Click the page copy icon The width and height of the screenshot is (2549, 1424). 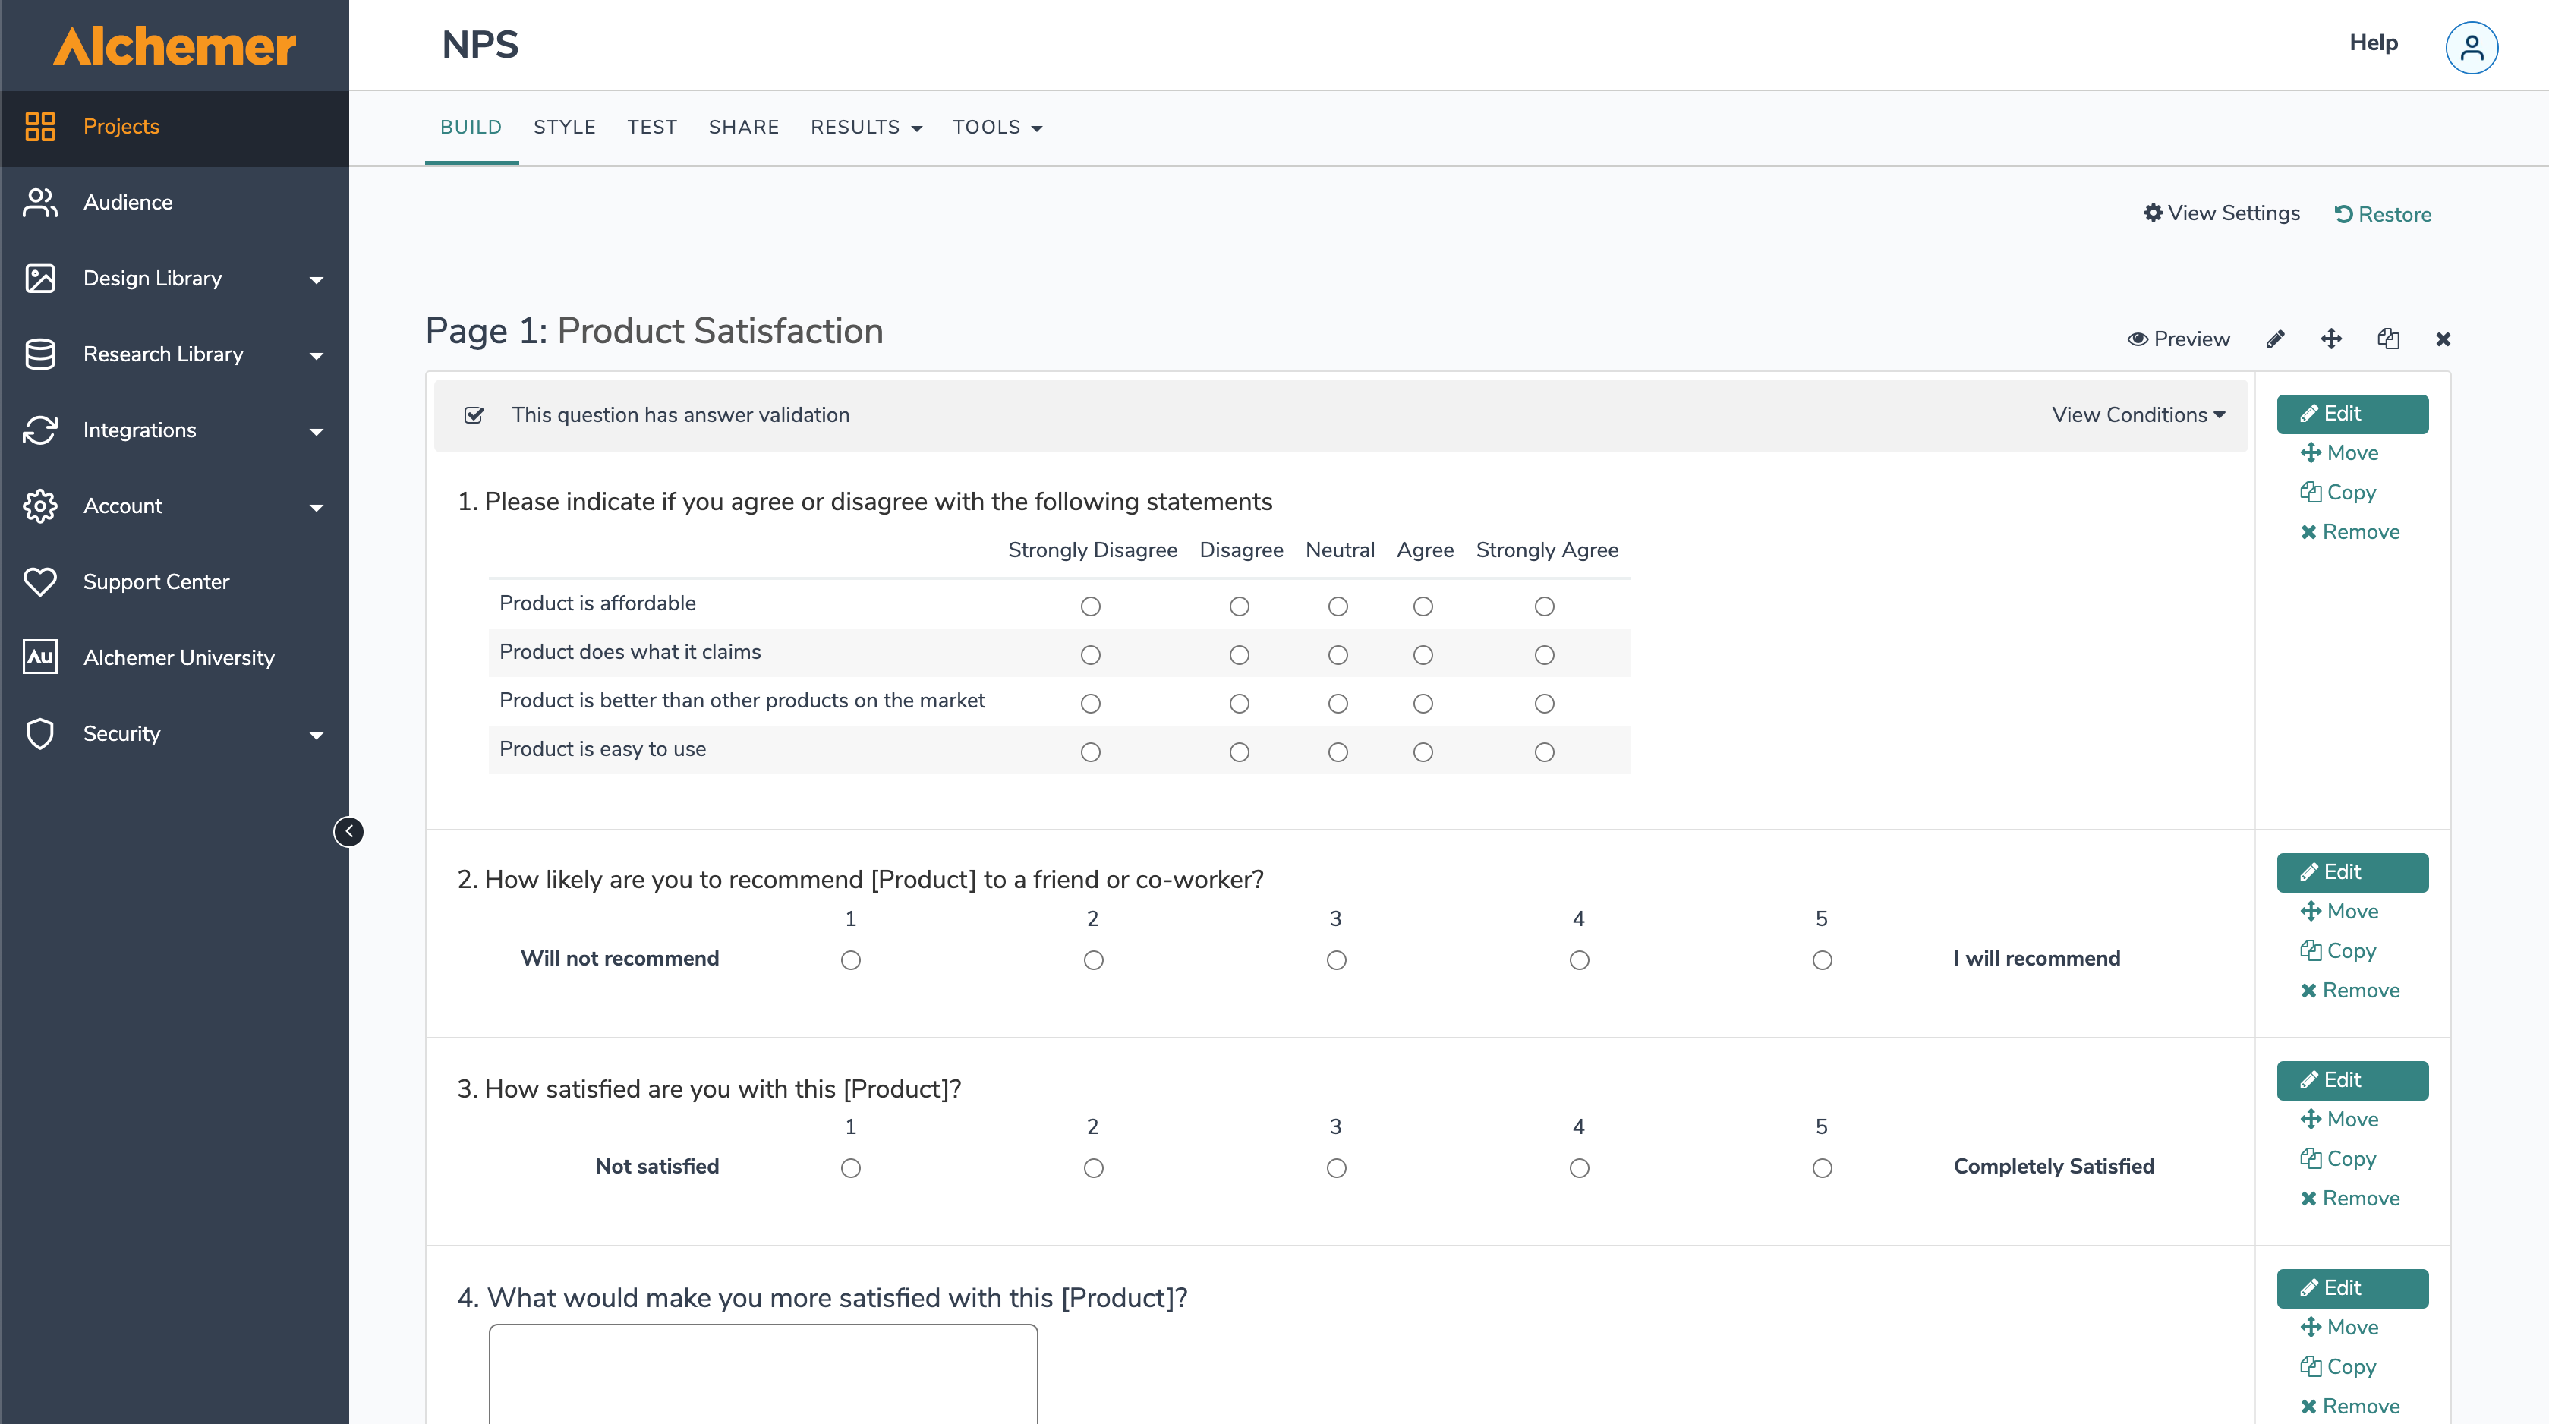coord(2388,339)
